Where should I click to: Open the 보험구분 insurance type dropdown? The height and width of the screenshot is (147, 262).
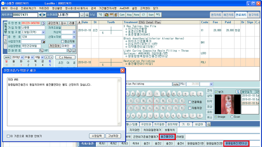(x=43, y=32)
